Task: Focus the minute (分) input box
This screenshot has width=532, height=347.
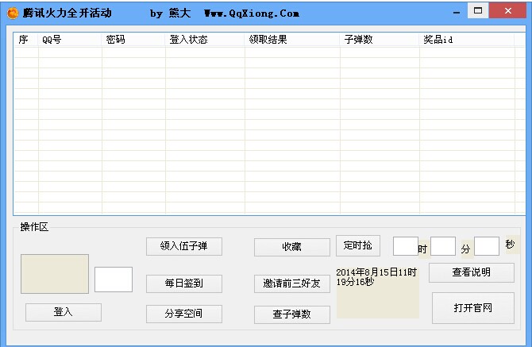Action: click(443, 246)
